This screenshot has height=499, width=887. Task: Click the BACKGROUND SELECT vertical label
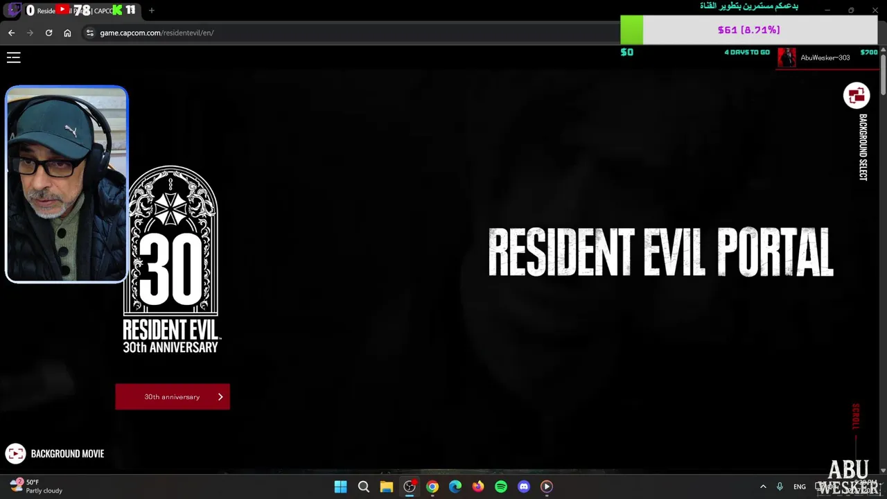point(863,148)
